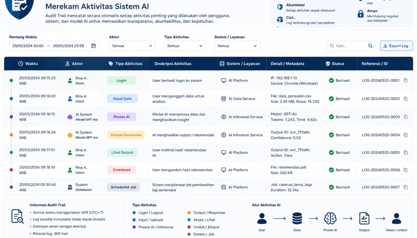Click 'Confidence: 0.92' text
This screenshot has width=417, height=238.
pos(286,138)
